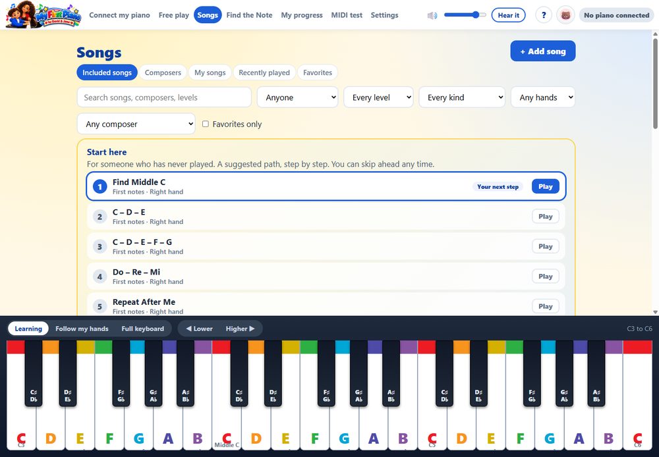Click the Start here heading

107,152
